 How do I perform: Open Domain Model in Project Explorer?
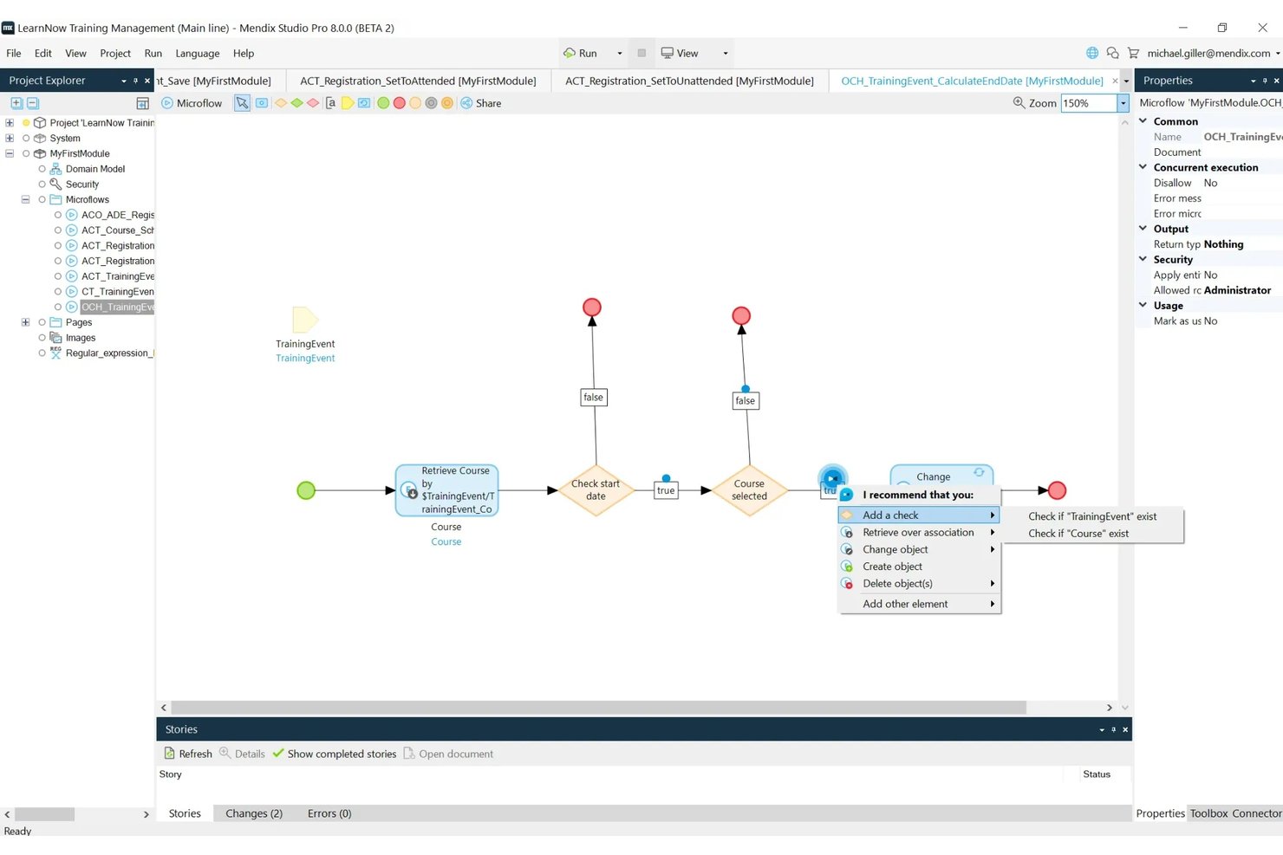point(95,169)
